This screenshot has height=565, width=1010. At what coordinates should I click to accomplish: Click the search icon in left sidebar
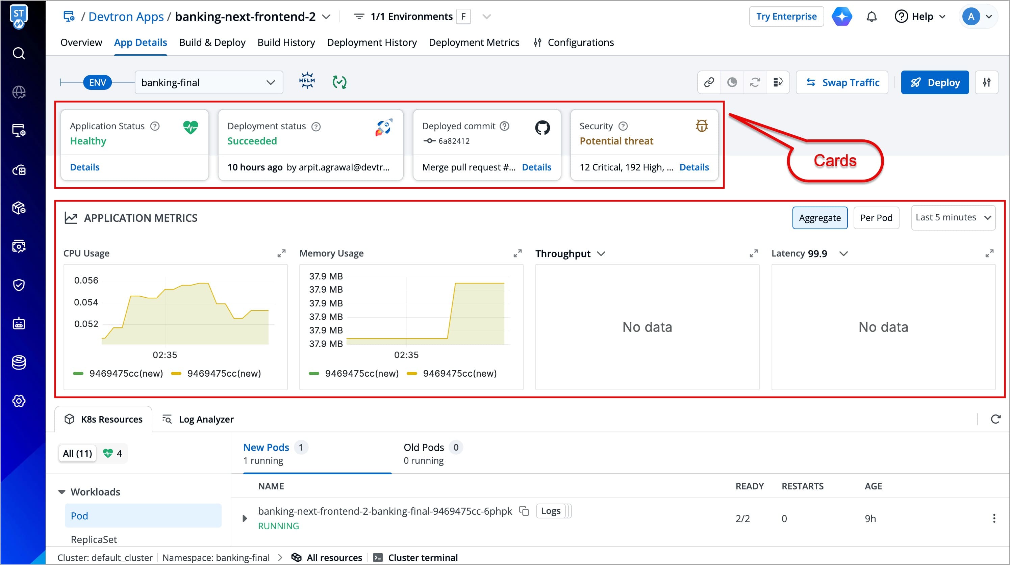[19, 53]
